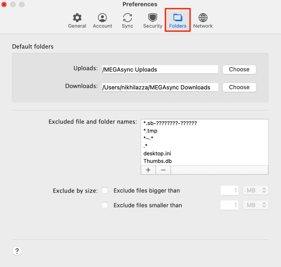The image size is (281, 267).
Task: Select the *.tmp exclusion entry
Action: point(150,131)
